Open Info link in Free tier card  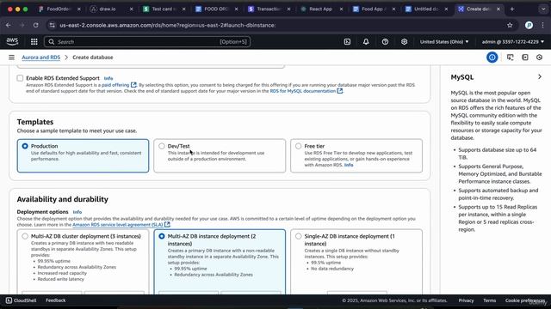349,165
